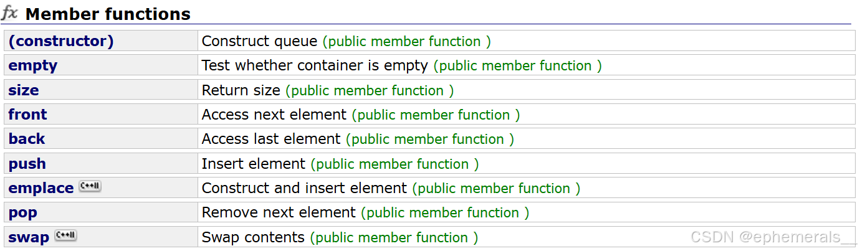The image size is (860, 251).
Task: Open the pop member function link
Action: click(x=22, y=213)
